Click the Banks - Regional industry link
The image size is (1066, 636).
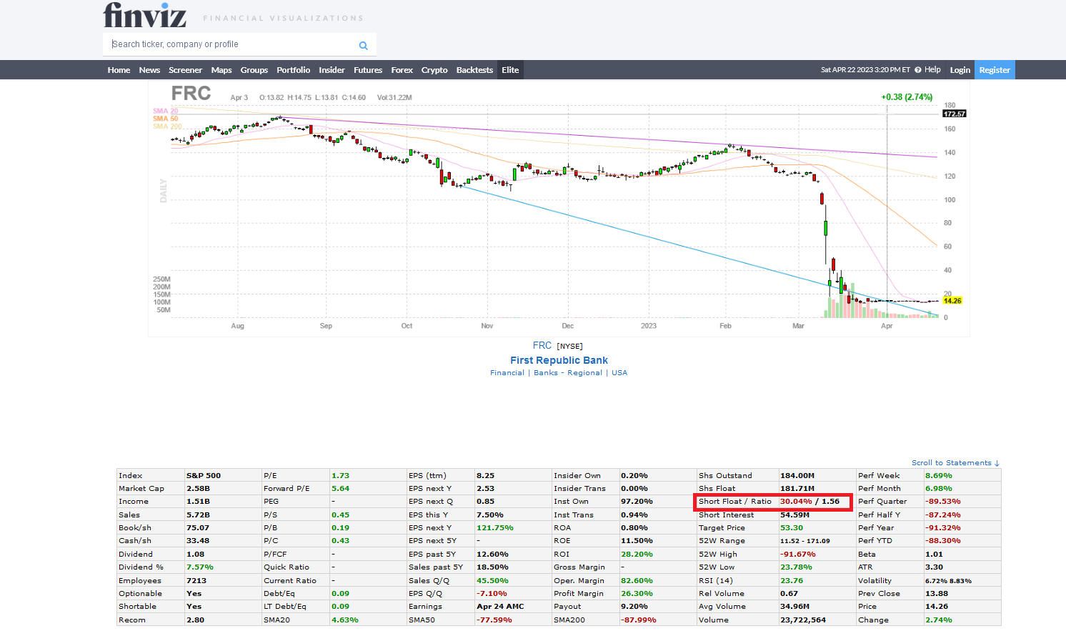568,373
